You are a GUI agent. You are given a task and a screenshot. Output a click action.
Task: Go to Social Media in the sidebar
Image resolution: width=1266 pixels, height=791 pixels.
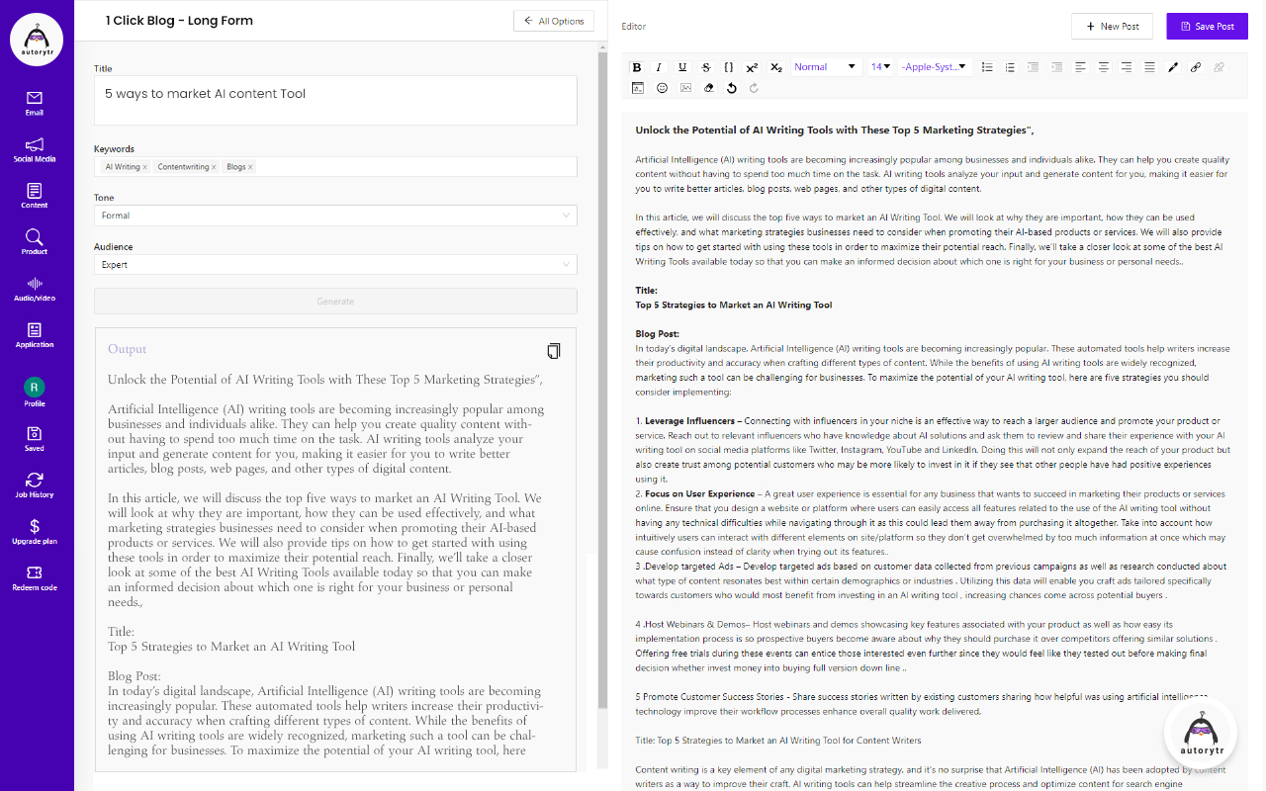[35, 149]
